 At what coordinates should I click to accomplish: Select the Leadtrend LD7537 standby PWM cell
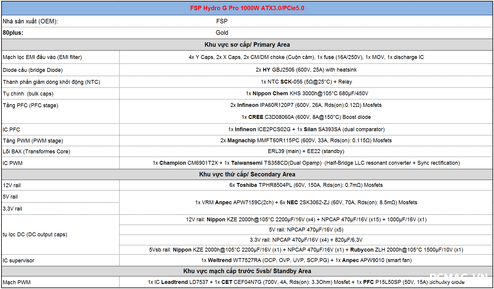[306, 282]
